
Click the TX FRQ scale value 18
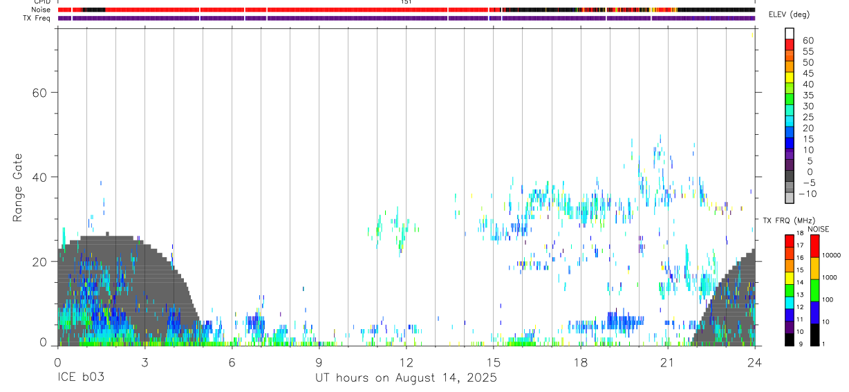[800, 234]
